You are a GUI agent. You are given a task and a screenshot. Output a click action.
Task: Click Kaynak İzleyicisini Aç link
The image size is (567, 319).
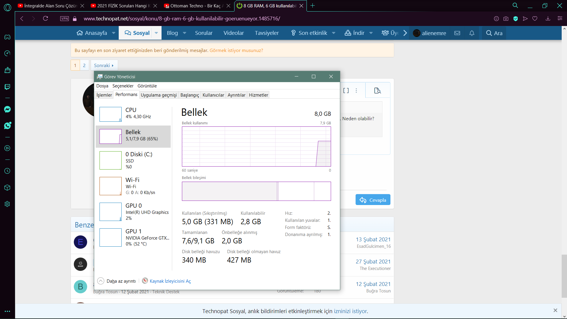(x=170, y=281)
